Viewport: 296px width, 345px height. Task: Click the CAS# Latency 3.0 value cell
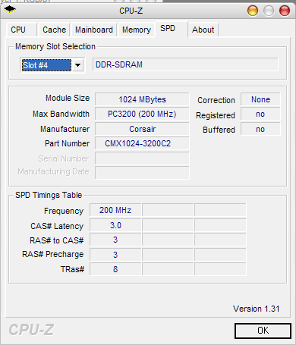(115, 225)
